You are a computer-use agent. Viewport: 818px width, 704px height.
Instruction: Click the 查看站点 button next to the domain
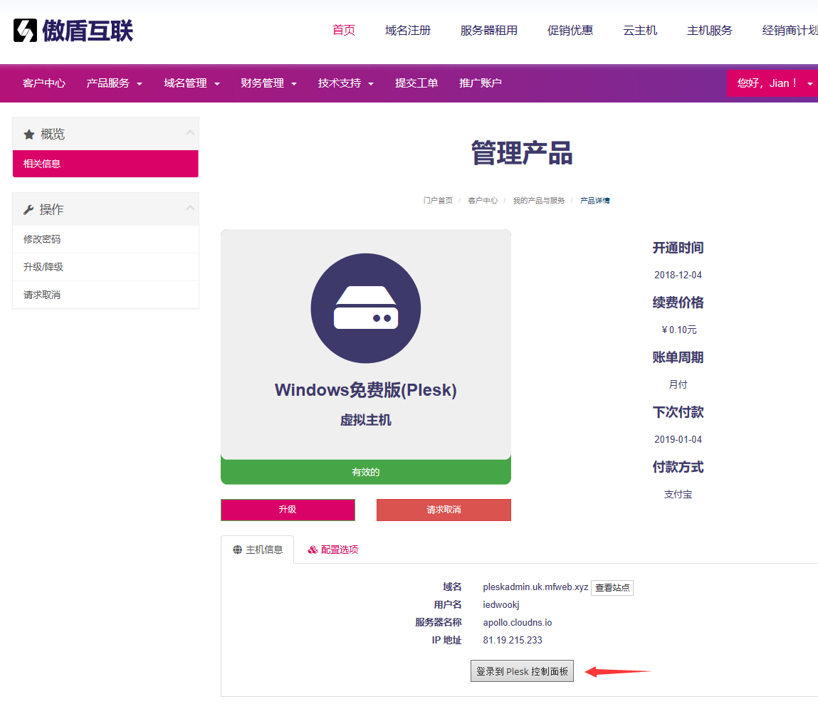tap(612, 587)
